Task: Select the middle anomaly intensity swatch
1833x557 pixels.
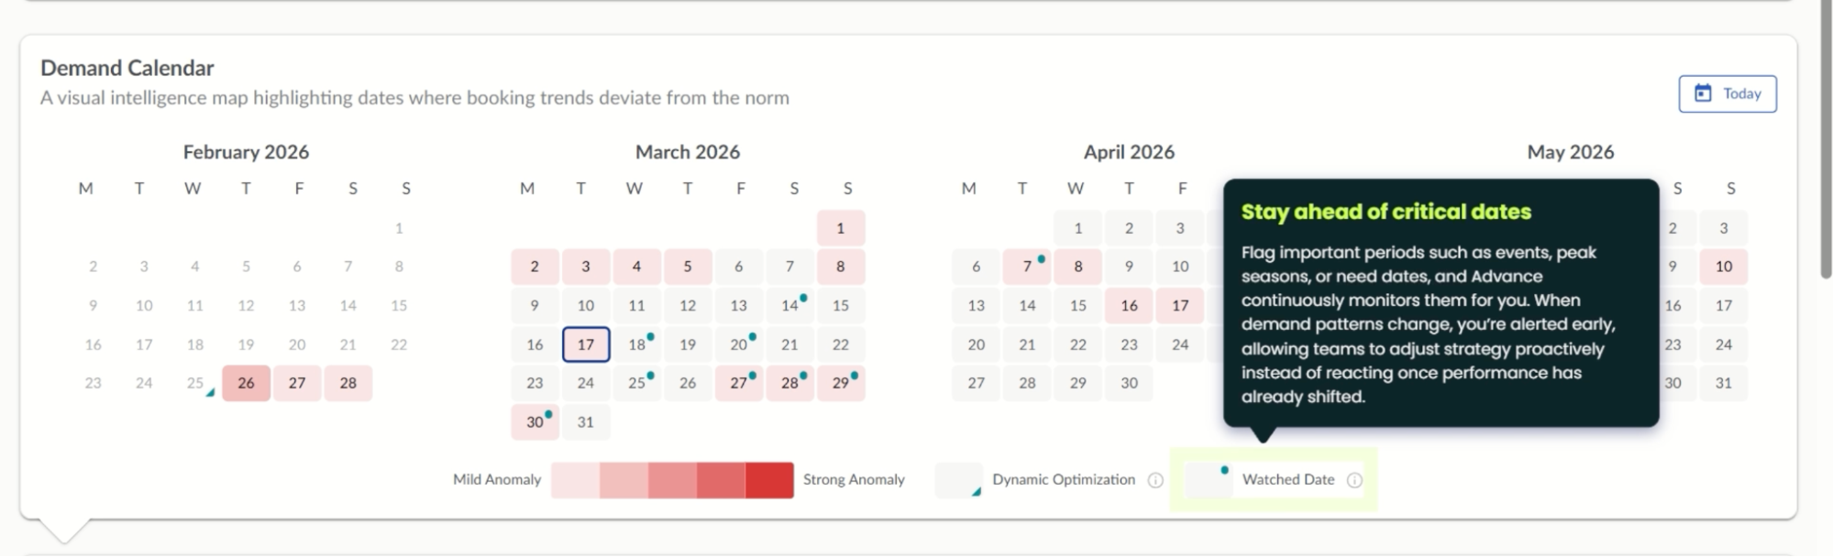Action: (672, 480)
